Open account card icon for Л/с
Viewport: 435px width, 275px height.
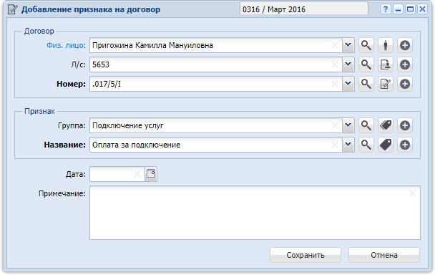click(x=386, y=64)
